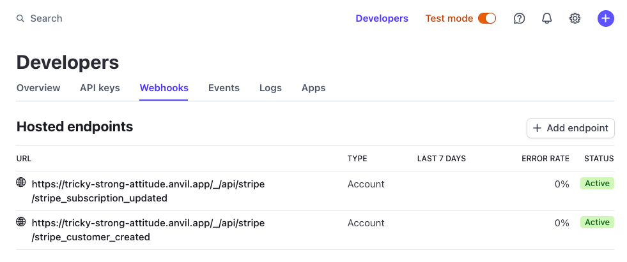Select the Webhooks tab
Viewport: 627px width, 262px height.
[164, 88]
